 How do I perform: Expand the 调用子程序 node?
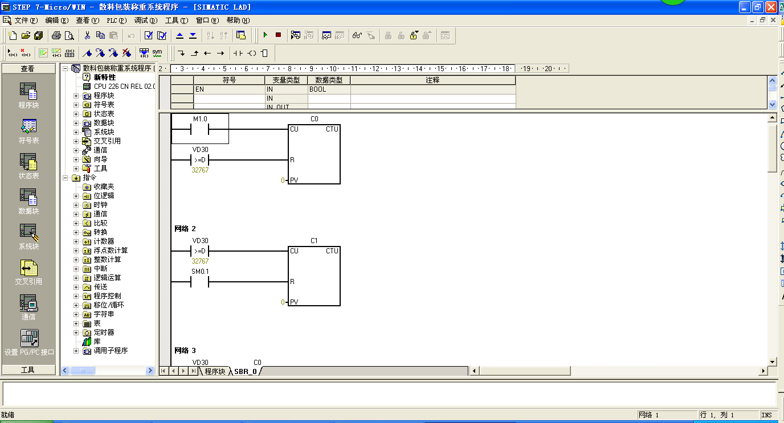pyautogui.click(x=76, y=351)
